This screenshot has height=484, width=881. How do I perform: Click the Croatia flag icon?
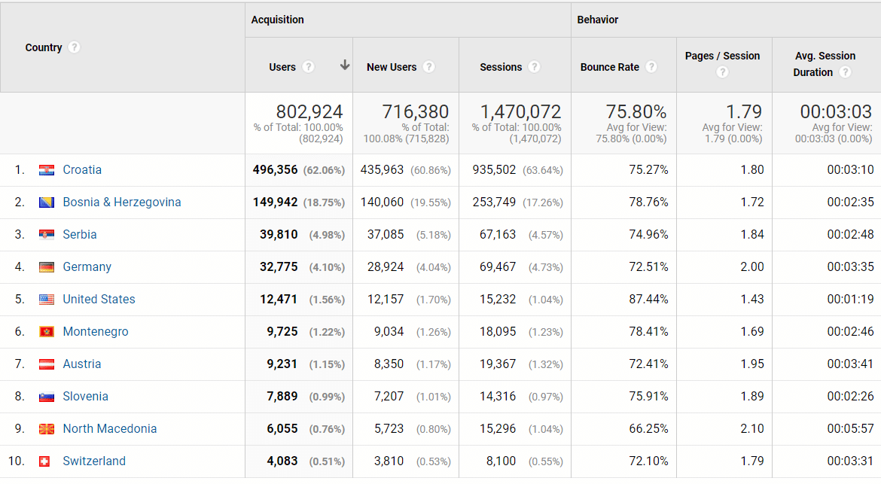click(x=47, y=170)
